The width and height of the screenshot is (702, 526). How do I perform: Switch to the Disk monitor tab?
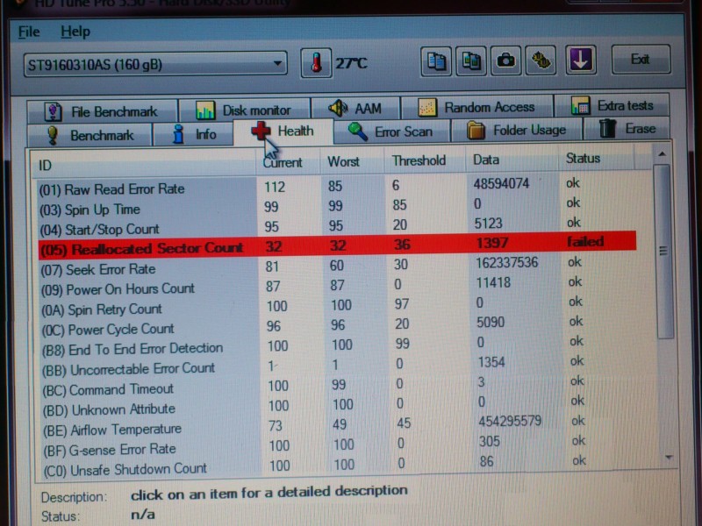tap(244, 110)
